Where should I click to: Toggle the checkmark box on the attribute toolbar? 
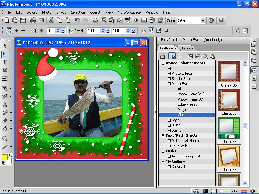click(x=245, y=30)
